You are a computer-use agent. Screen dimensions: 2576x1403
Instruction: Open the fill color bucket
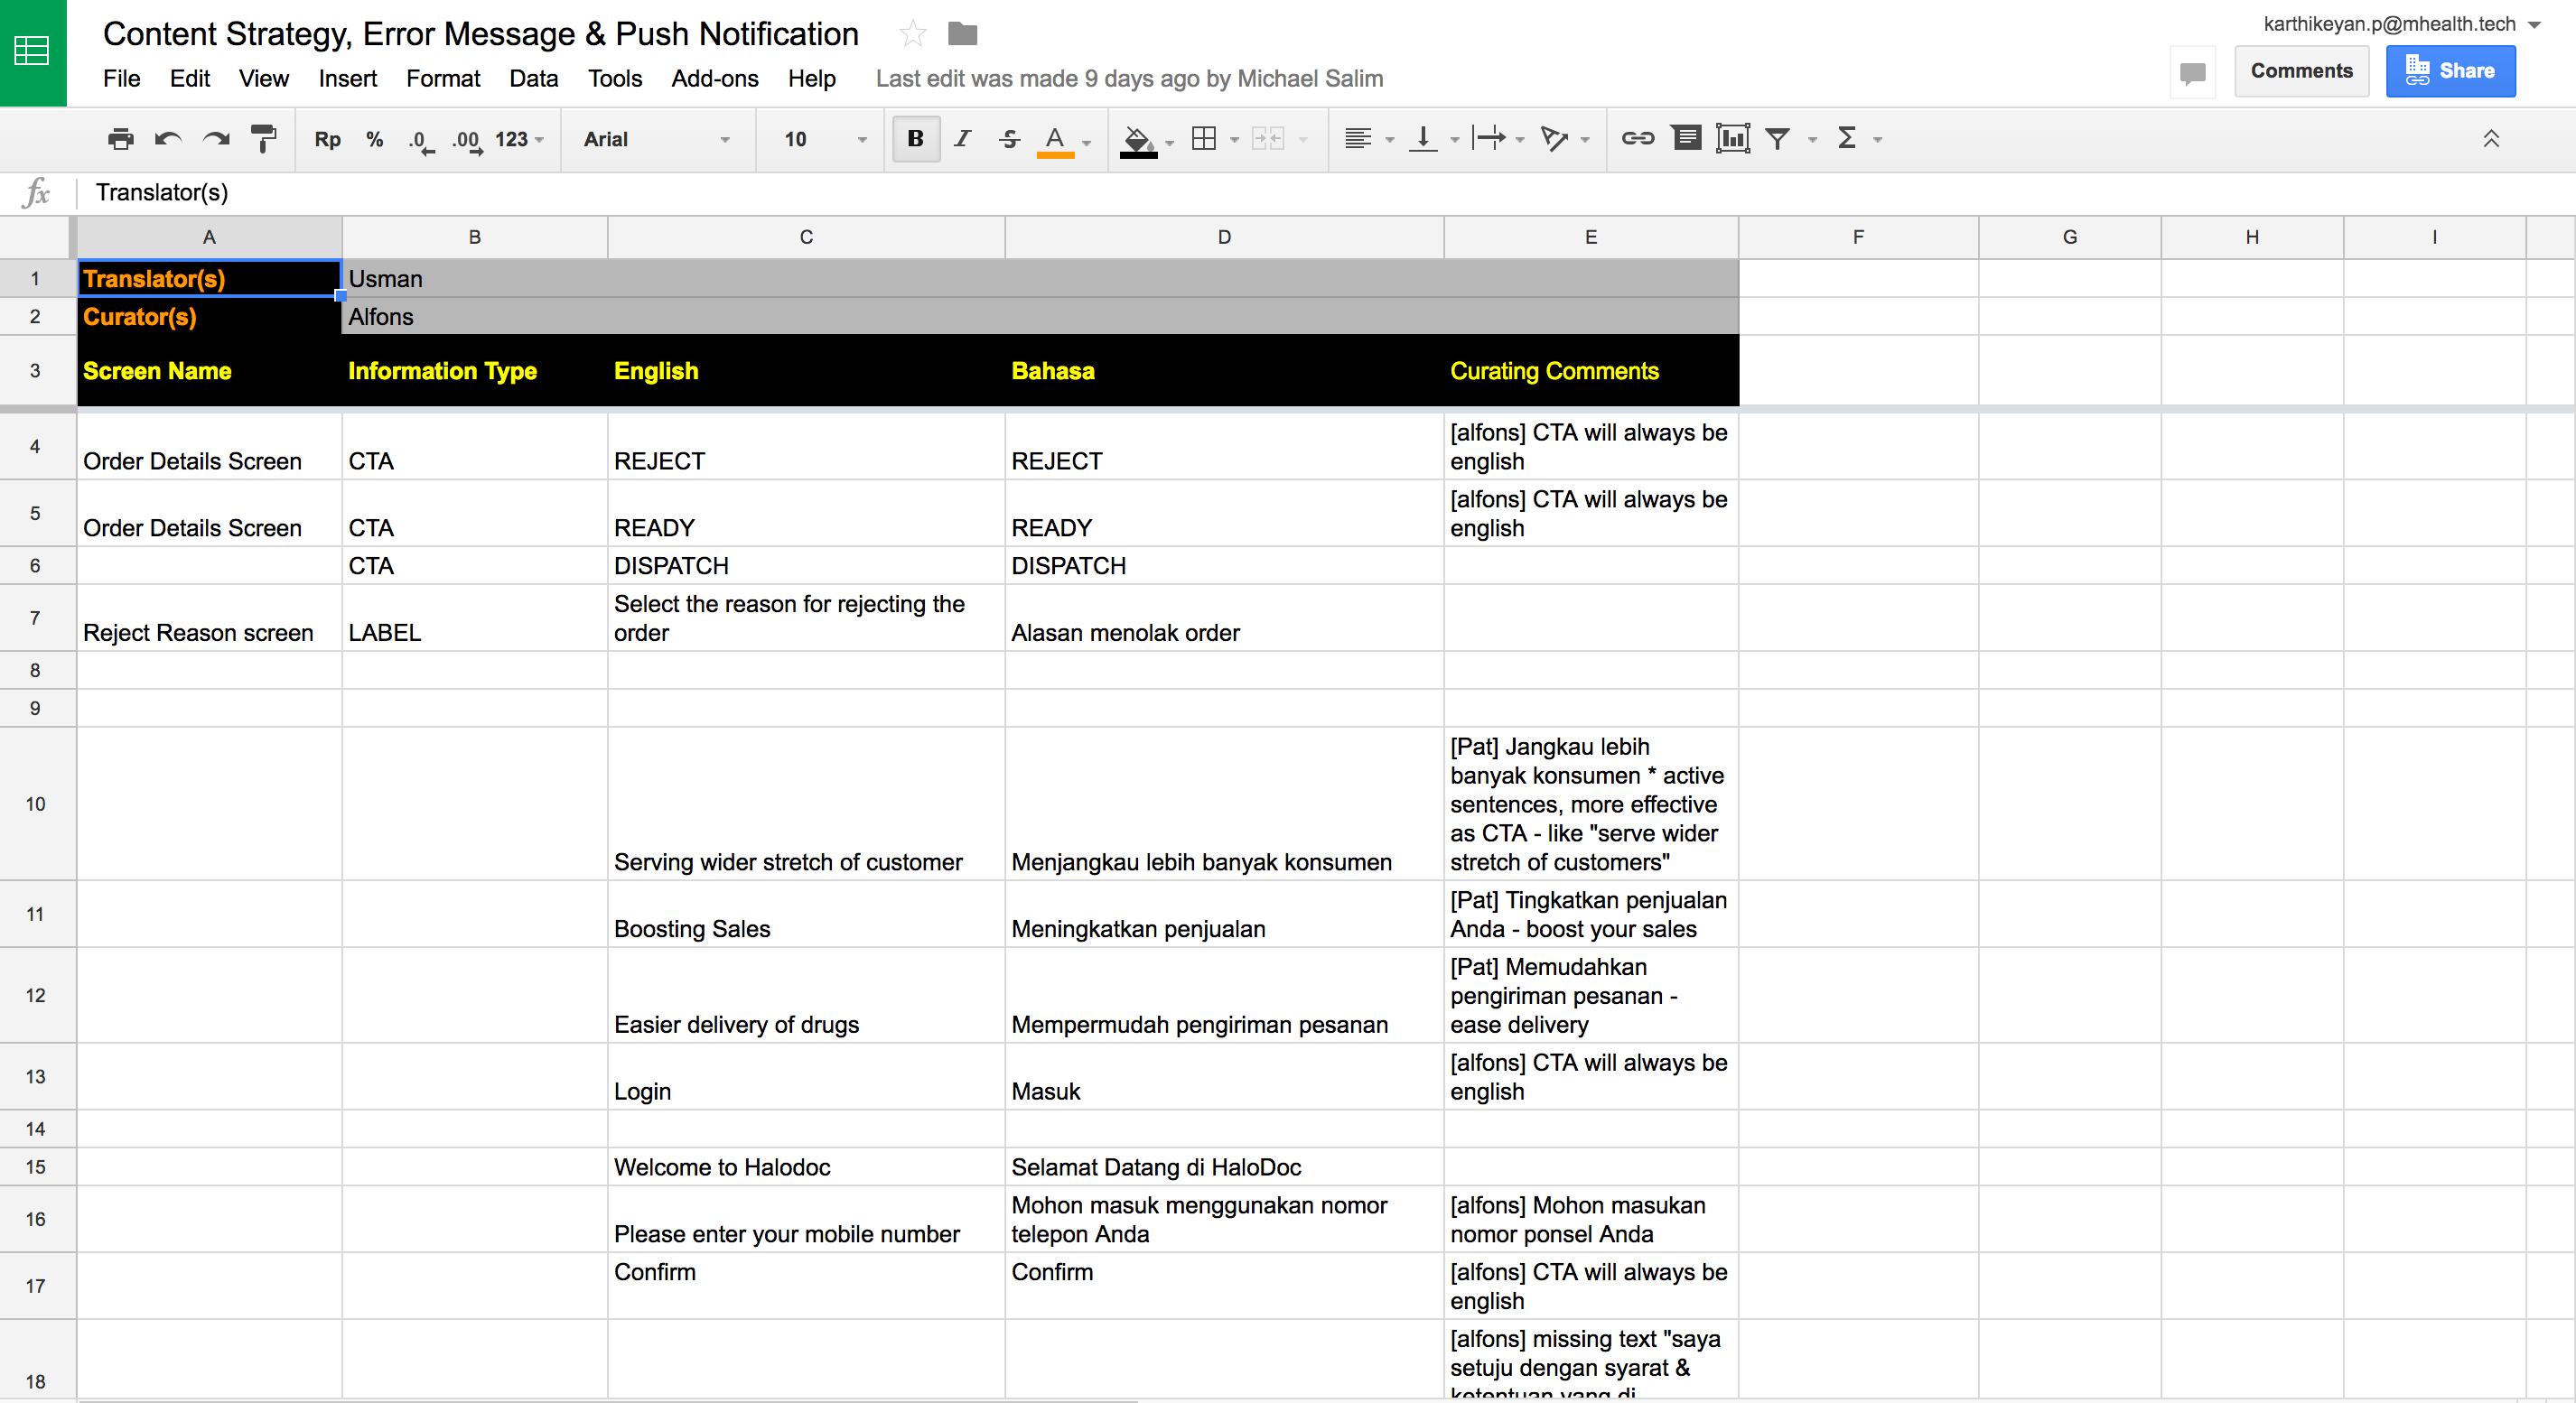(1137, 139)
